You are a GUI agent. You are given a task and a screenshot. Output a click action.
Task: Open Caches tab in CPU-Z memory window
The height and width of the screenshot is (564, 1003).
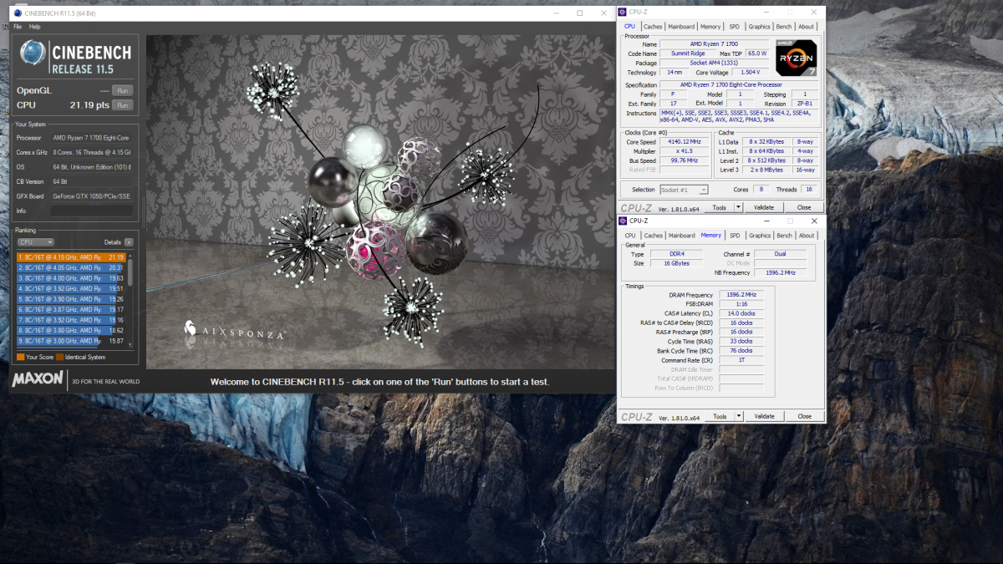[653, 236]
